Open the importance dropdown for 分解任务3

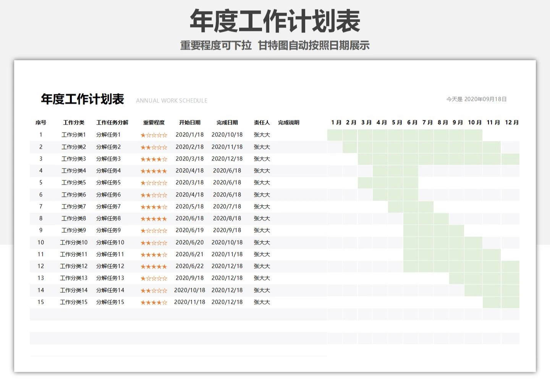tap(154, 159)
